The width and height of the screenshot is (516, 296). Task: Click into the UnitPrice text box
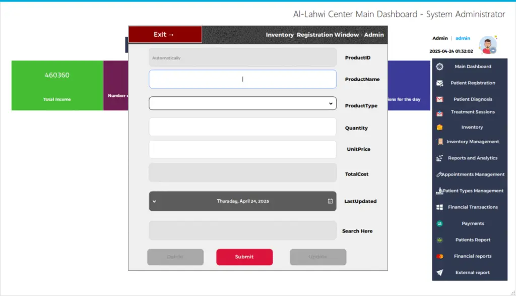click(242, 149)
